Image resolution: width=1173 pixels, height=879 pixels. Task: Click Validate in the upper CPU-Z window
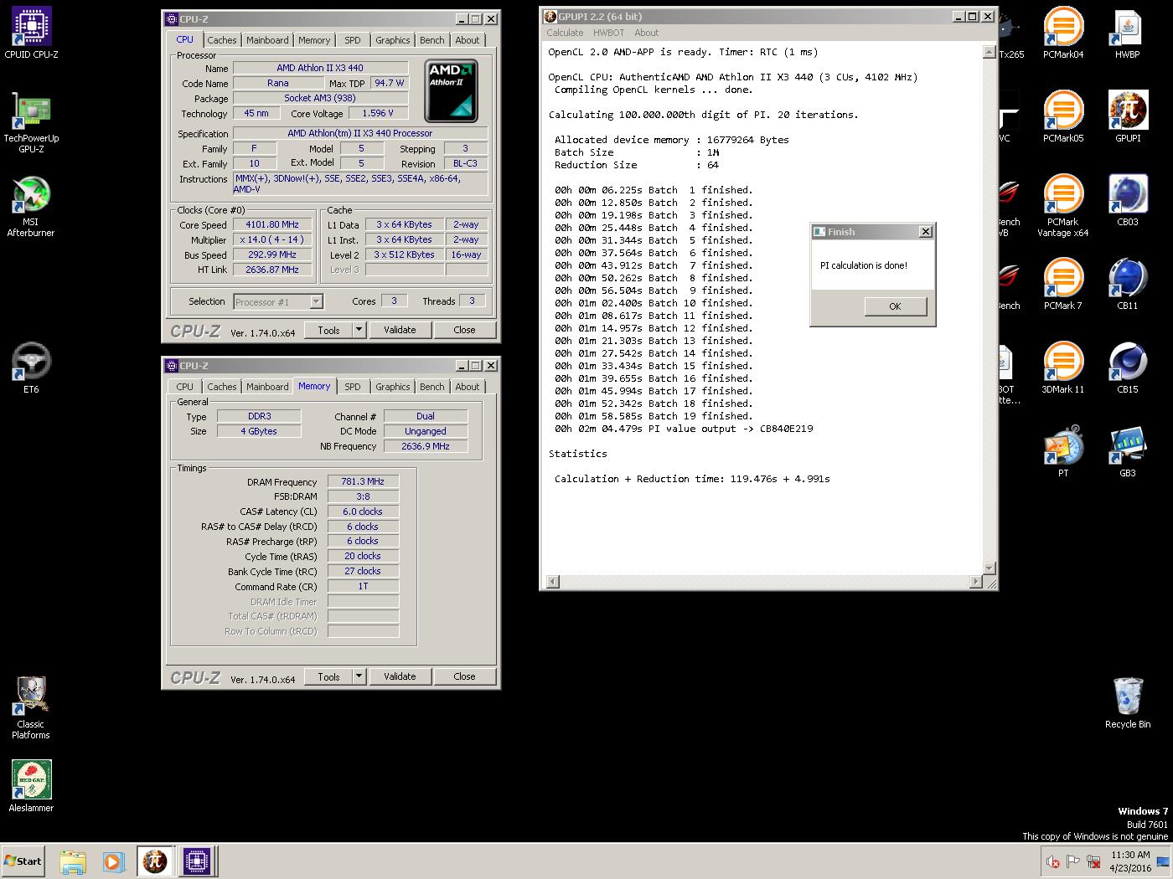(x=400, y=330)
